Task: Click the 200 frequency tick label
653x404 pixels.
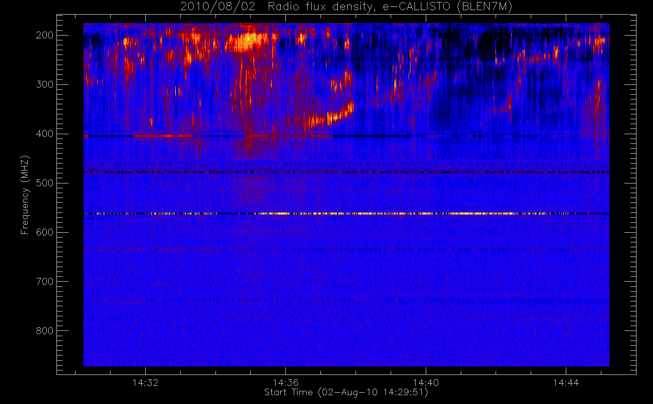Action: pyautogui.click(x=45, y=35)
